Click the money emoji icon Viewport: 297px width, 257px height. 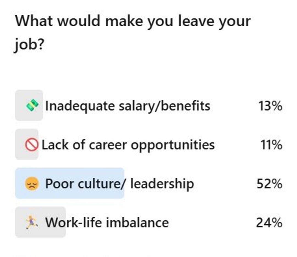(x=32, y=105)
